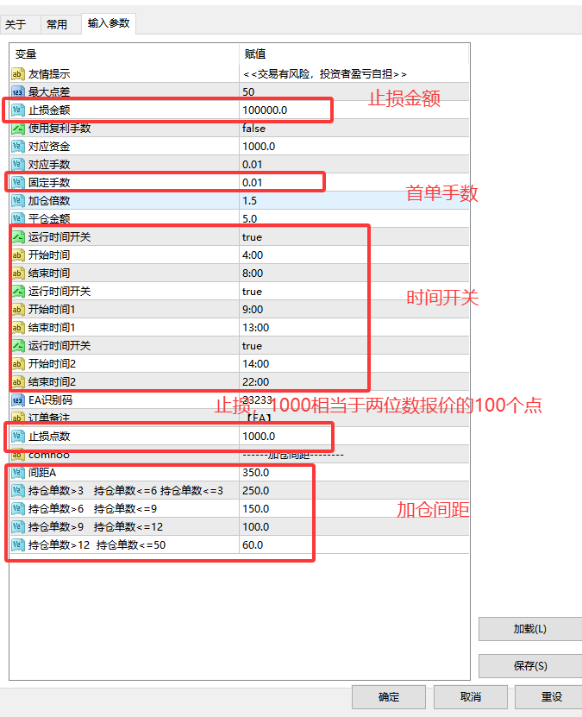
Task: Click the icon beside 对应资金
Action: point(17,147)
